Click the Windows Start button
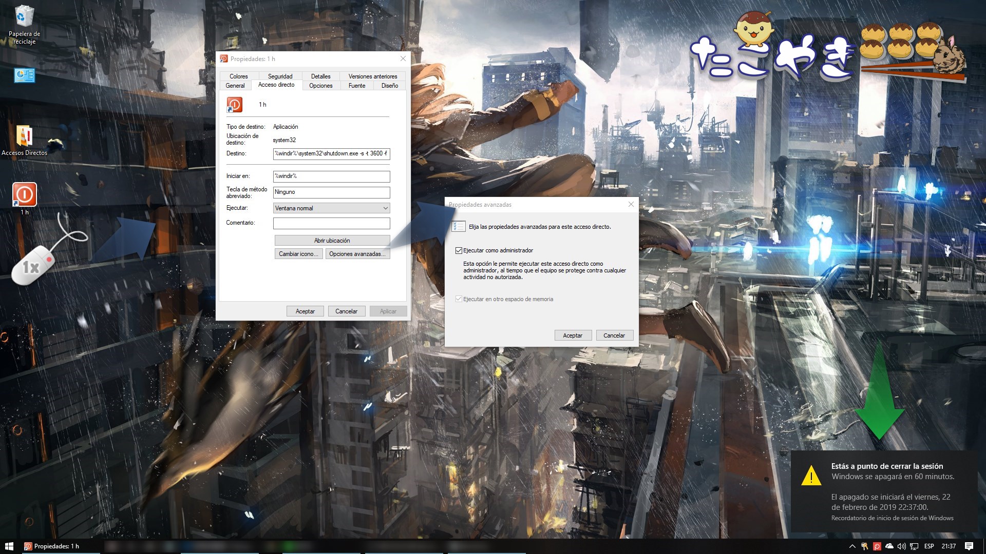The height and width of the screenshot is (554, 986). click(x=9, y=546)
